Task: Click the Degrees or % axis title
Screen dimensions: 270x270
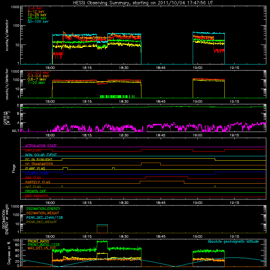Action: 9,253
